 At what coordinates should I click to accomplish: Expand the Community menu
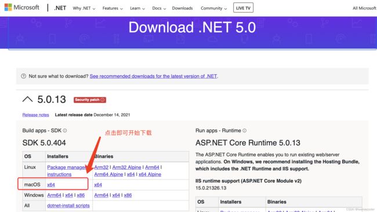click(214, 8)
